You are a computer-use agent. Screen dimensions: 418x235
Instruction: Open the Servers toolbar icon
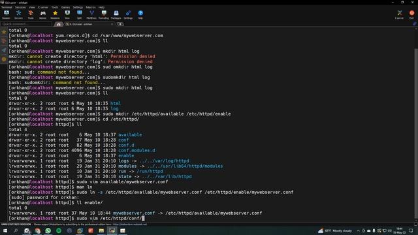click(x=18, y=14)
